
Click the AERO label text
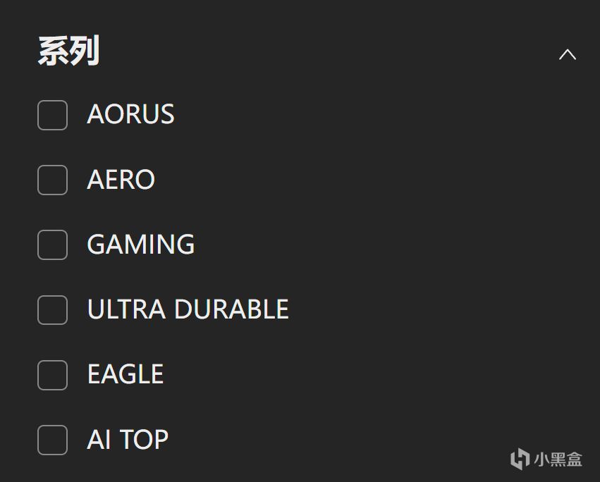[121, 180]
